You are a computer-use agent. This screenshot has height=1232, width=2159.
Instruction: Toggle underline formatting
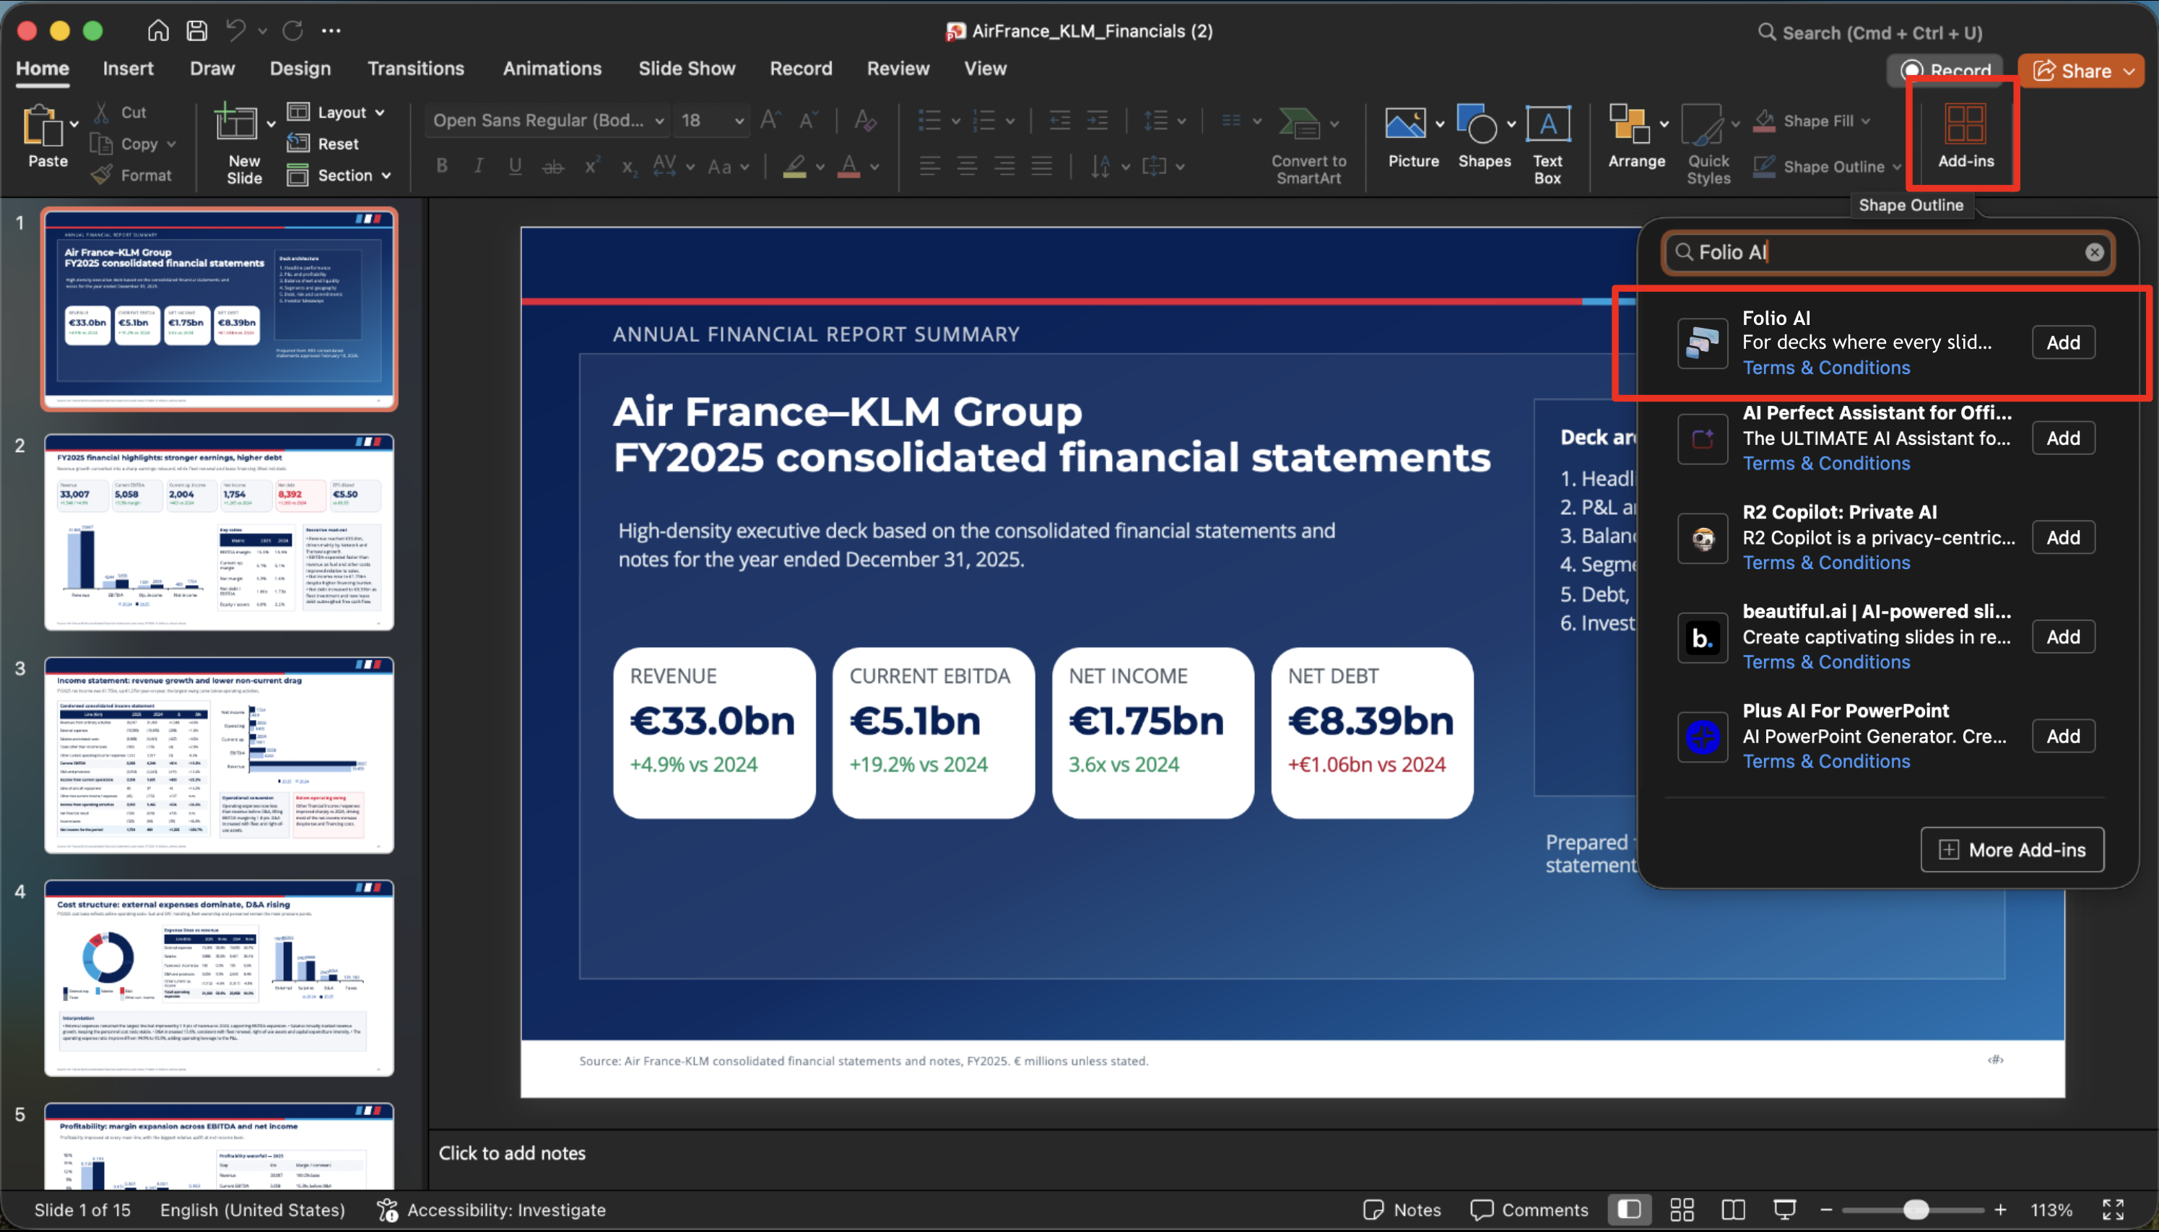(x=516, y=166)
